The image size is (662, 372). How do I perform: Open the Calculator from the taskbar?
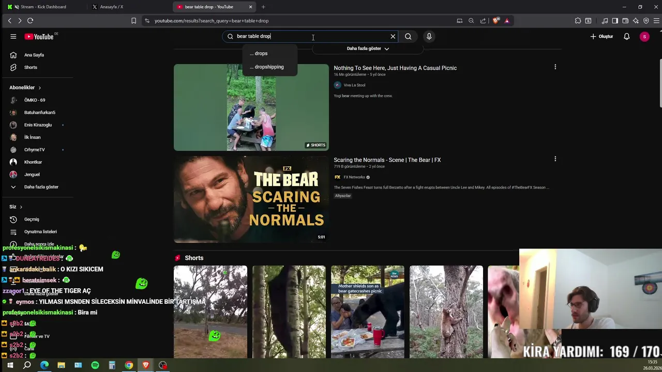[112, 365]
